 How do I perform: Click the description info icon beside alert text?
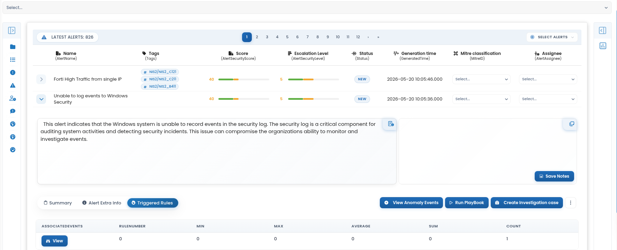click(391, 124)
